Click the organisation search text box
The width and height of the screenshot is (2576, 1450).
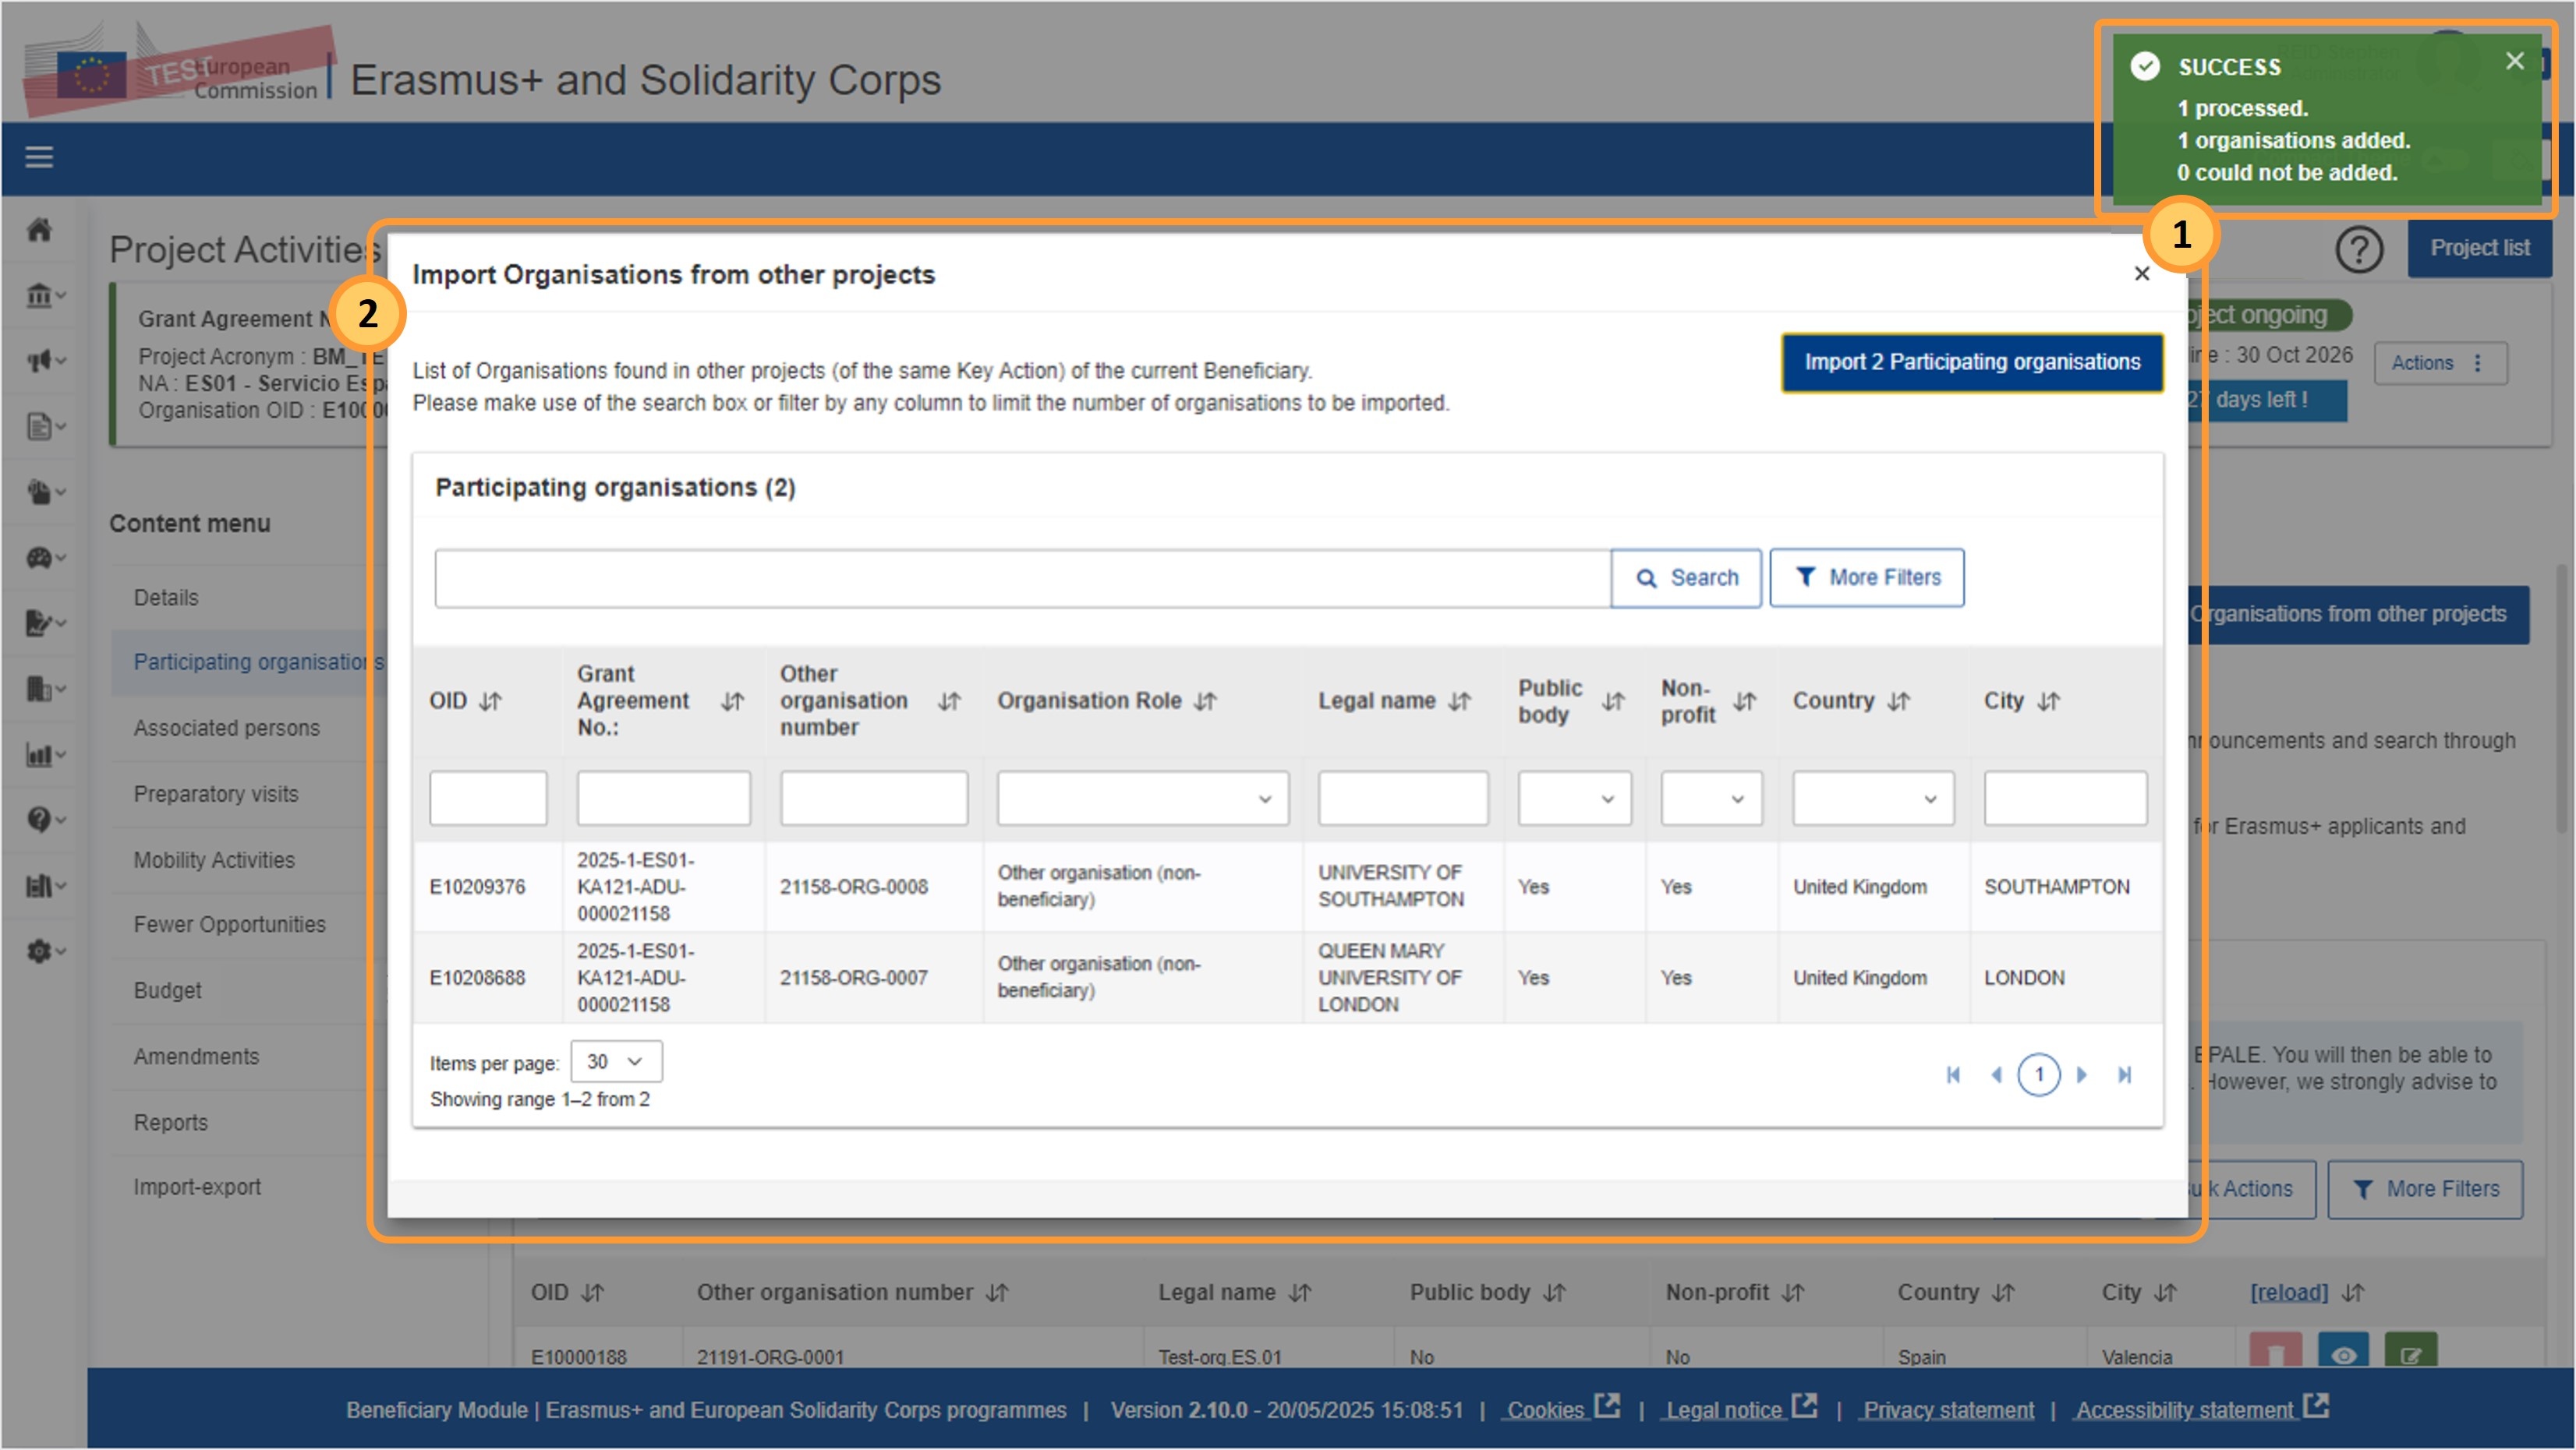coord(1022,577)
